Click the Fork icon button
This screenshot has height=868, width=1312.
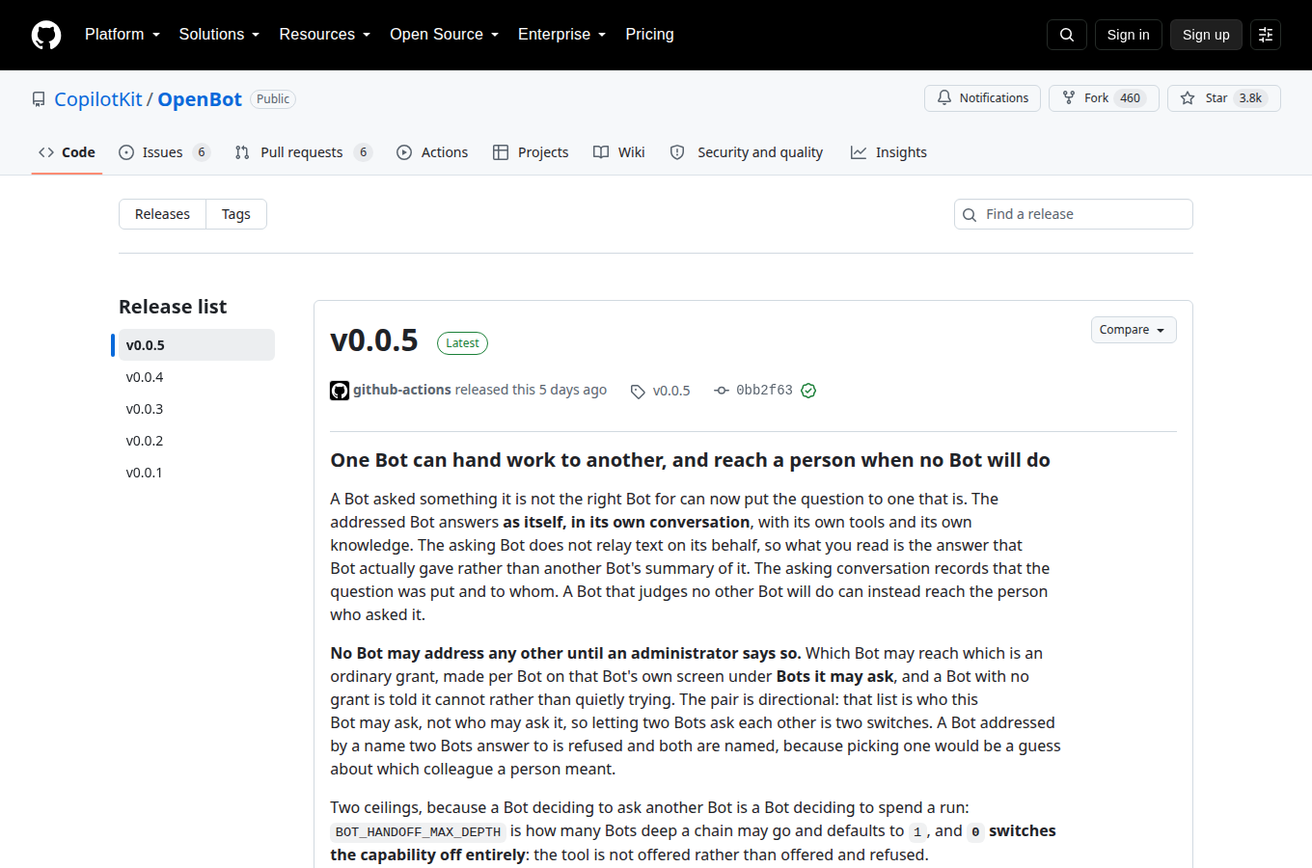1104,98
